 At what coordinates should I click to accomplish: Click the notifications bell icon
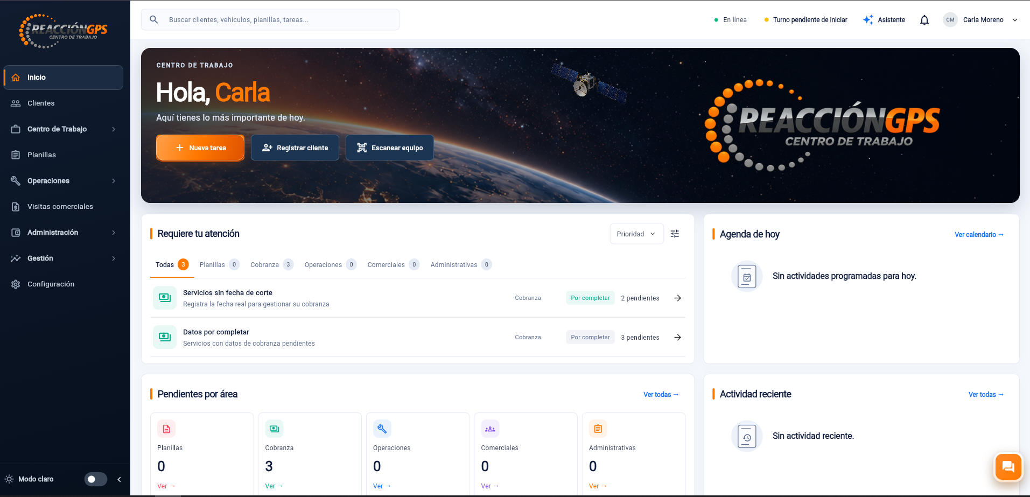click(x=924, y=20)
